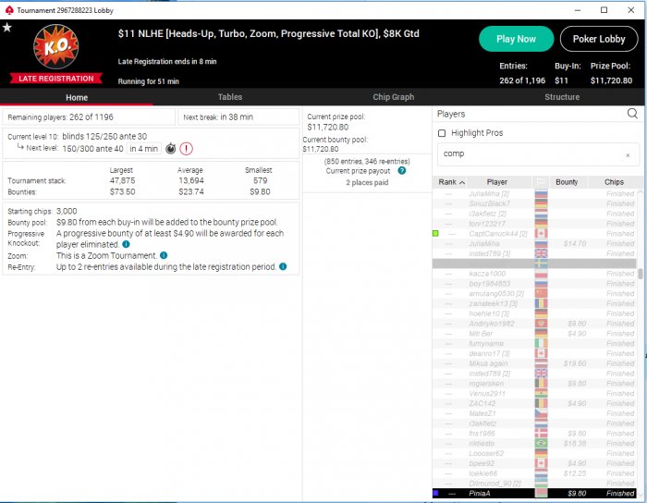Sort by Rank using the column arrow

click(x=462, y=182)
